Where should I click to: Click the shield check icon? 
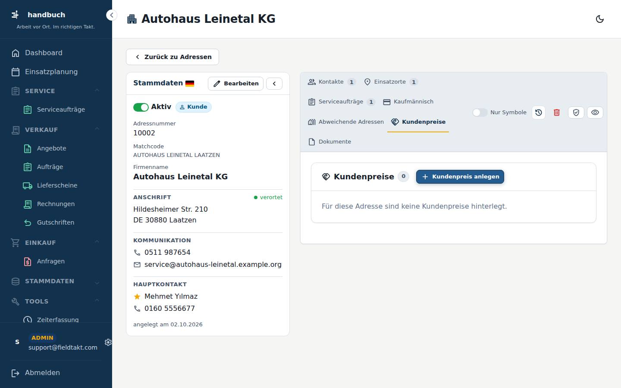point(576,113)
